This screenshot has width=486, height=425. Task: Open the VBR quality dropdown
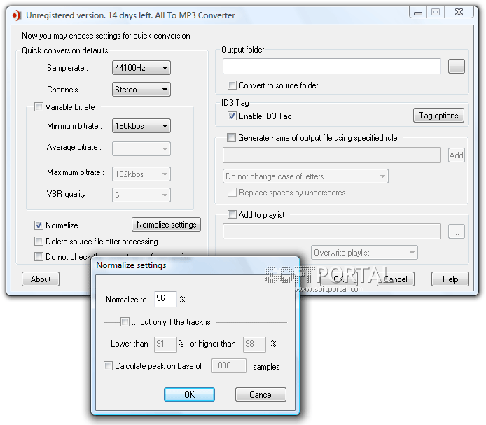coord(141,195)
